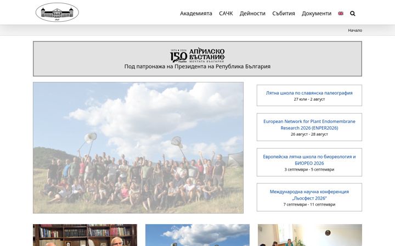The image size is (395, 246).
Task: Open the Събития menu
Action: click(x=284, y=13)
